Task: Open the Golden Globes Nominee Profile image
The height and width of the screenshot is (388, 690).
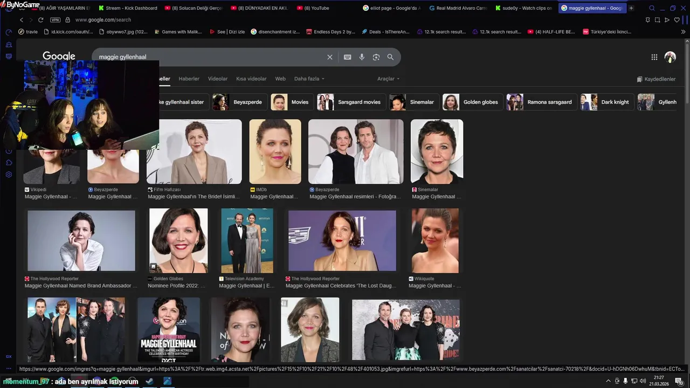Action: pos(178,240)
